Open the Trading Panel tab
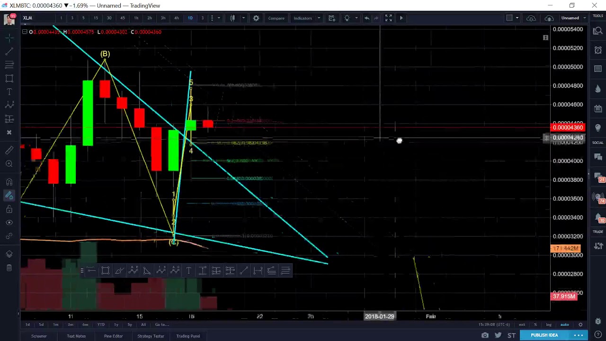This screenshot has width=606, height=341. click(x=188, y=336)
